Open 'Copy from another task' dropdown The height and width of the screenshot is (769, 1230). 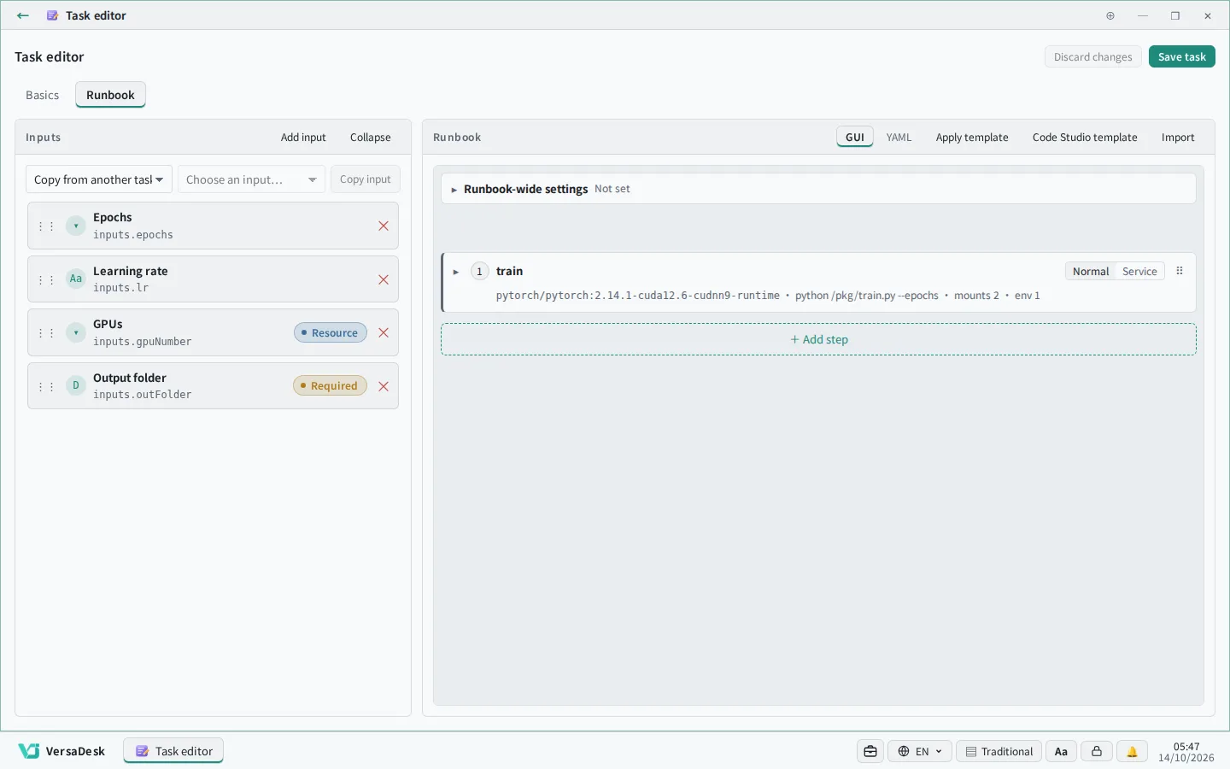pos(99,179)
